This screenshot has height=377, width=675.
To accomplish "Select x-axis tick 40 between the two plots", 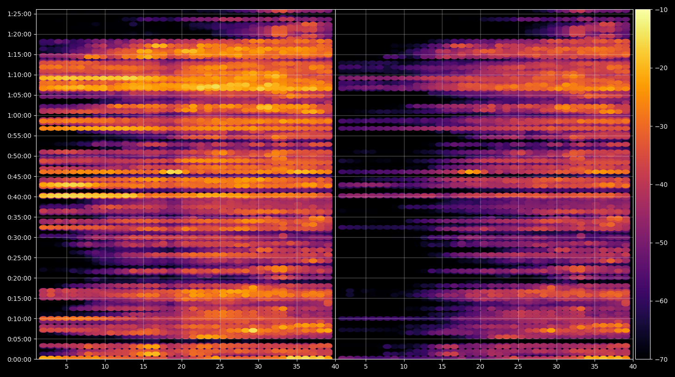I will click(x=335, y=367).
